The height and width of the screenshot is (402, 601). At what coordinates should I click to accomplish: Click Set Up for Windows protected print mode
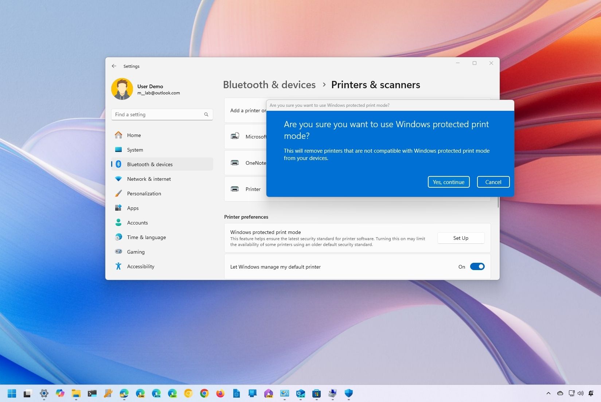point(461,238)
